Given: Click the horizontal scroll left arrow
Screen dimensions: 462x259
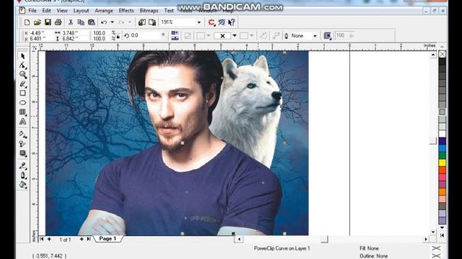Looking at the screenshot, I should pos(239,240).
